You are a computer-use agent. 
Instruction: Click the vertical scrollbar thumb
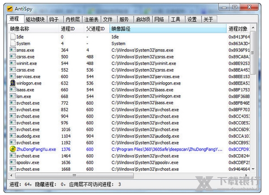253,53
